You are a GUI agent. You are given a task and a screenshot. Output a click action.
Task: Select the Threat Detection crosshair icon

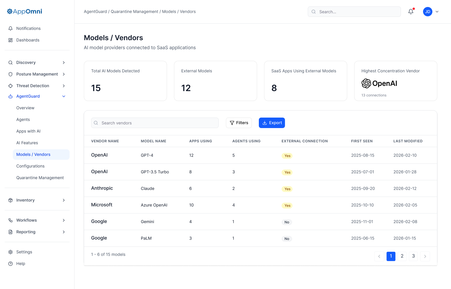tap(10, 86)
